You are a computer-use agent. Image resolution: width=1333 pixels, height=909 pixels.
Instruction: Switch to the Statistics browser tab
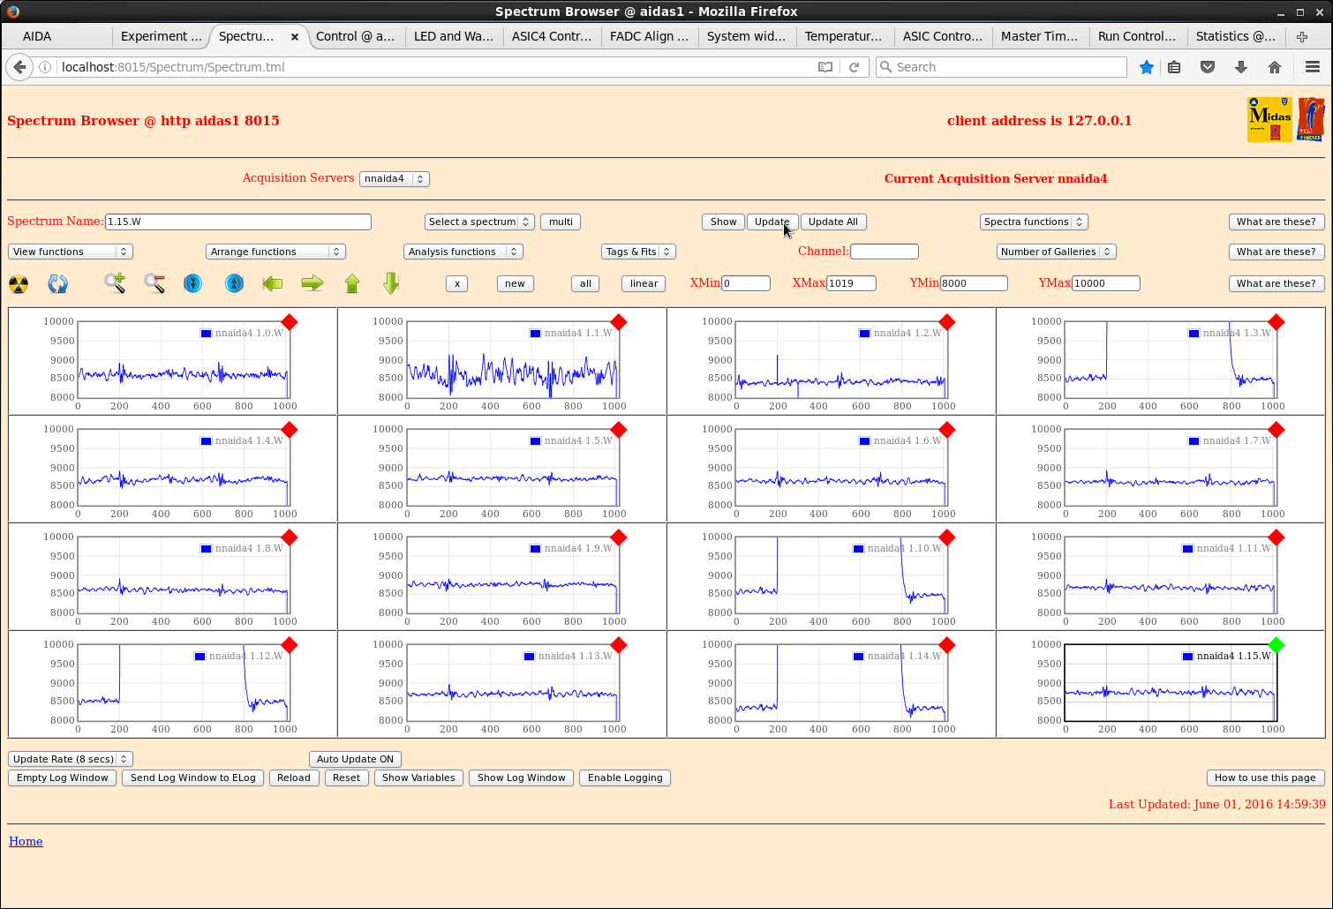[1234, 36]
